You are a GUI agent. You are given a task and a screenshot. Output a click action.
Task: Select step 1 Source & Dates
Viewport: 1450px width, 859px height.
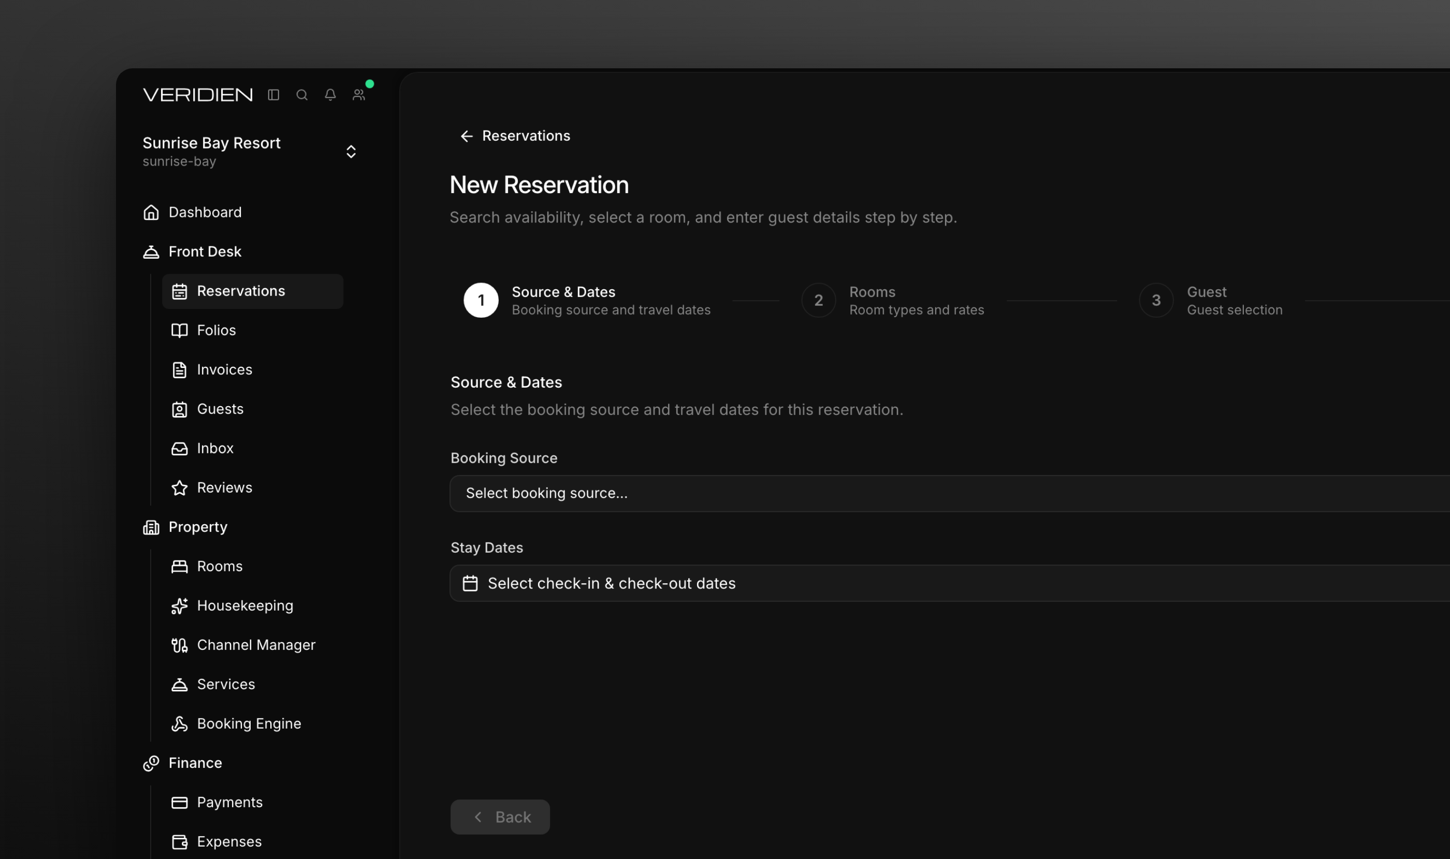[587, 301]
